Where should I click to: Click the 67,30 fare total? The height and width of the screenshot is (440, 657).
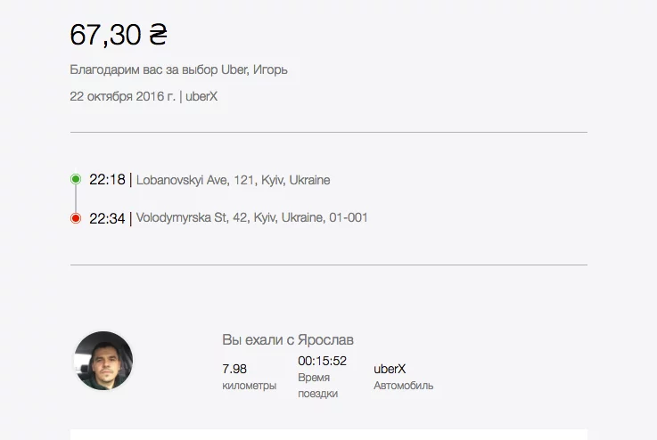tap(105, 35)
